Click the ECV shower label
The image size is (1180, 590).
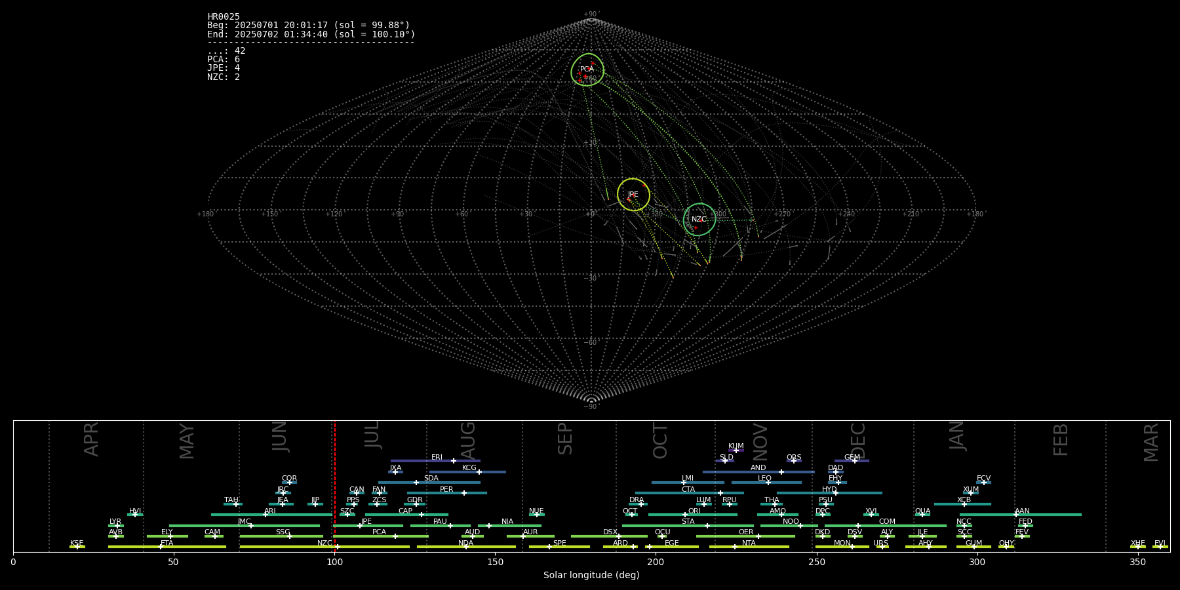coord(983,479)
